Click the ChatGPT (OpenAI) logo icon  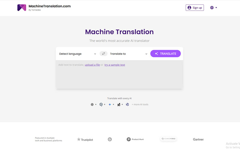click(92, 105)
